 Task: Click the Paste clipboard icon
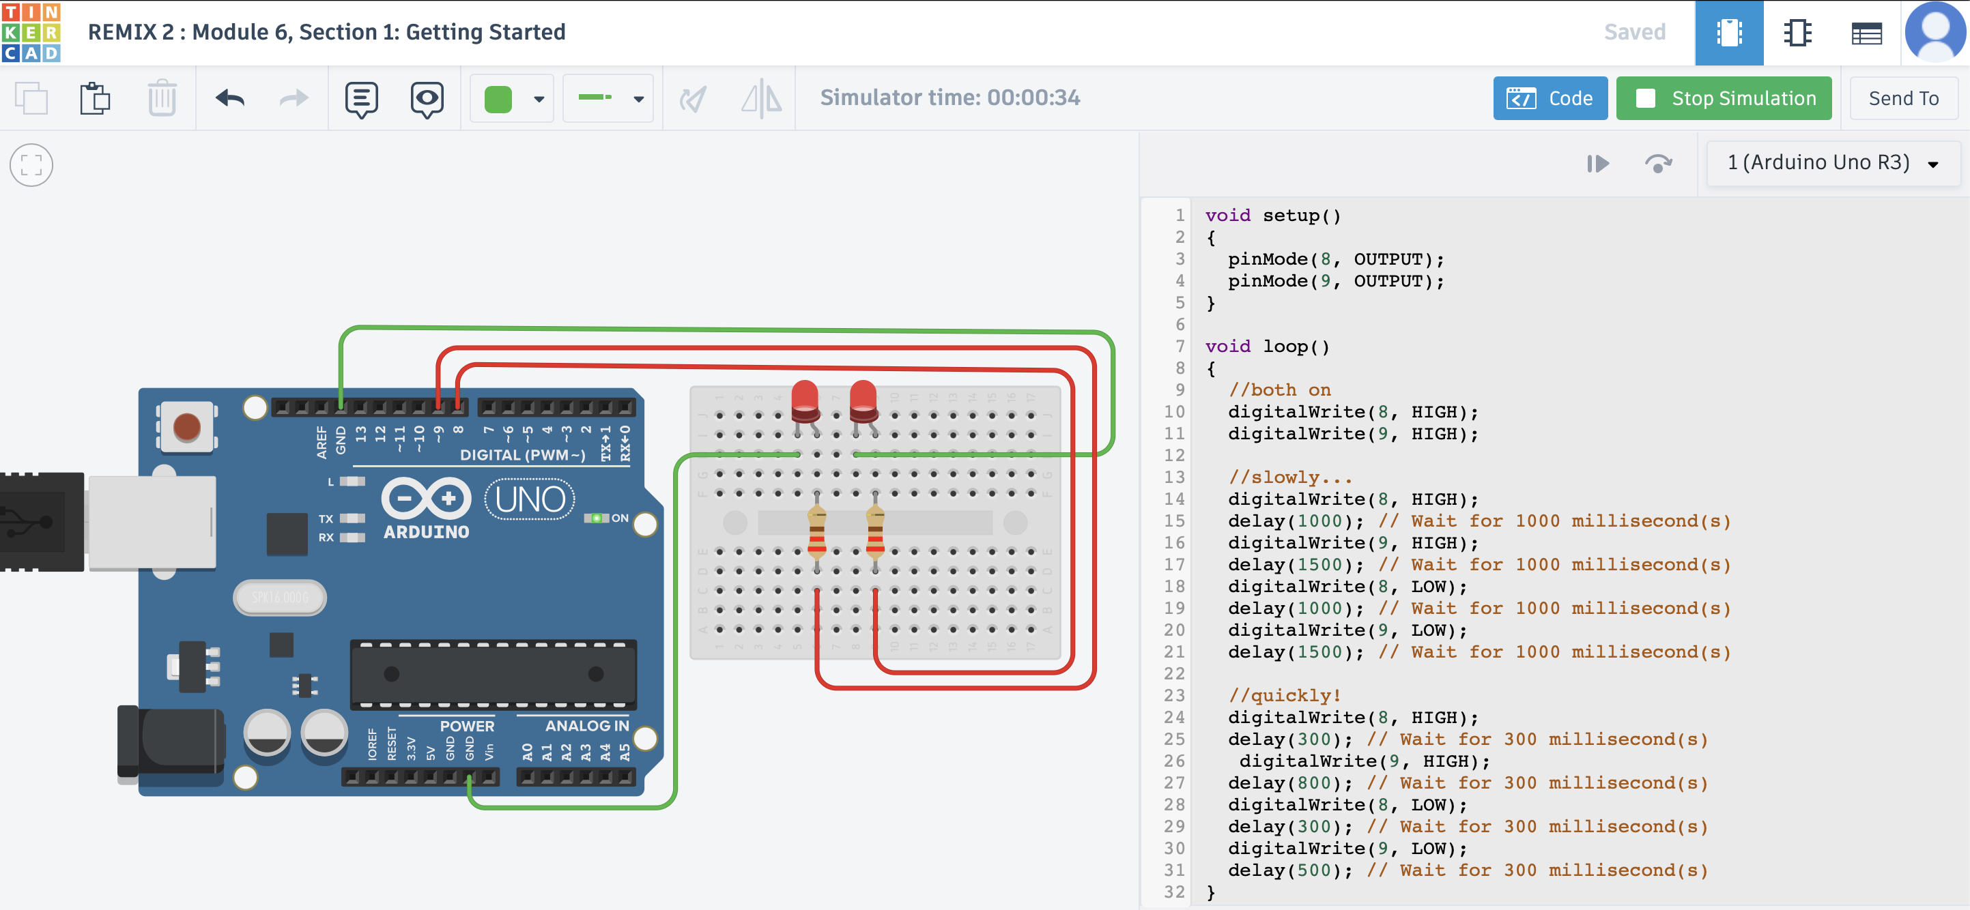coord(96,98)
